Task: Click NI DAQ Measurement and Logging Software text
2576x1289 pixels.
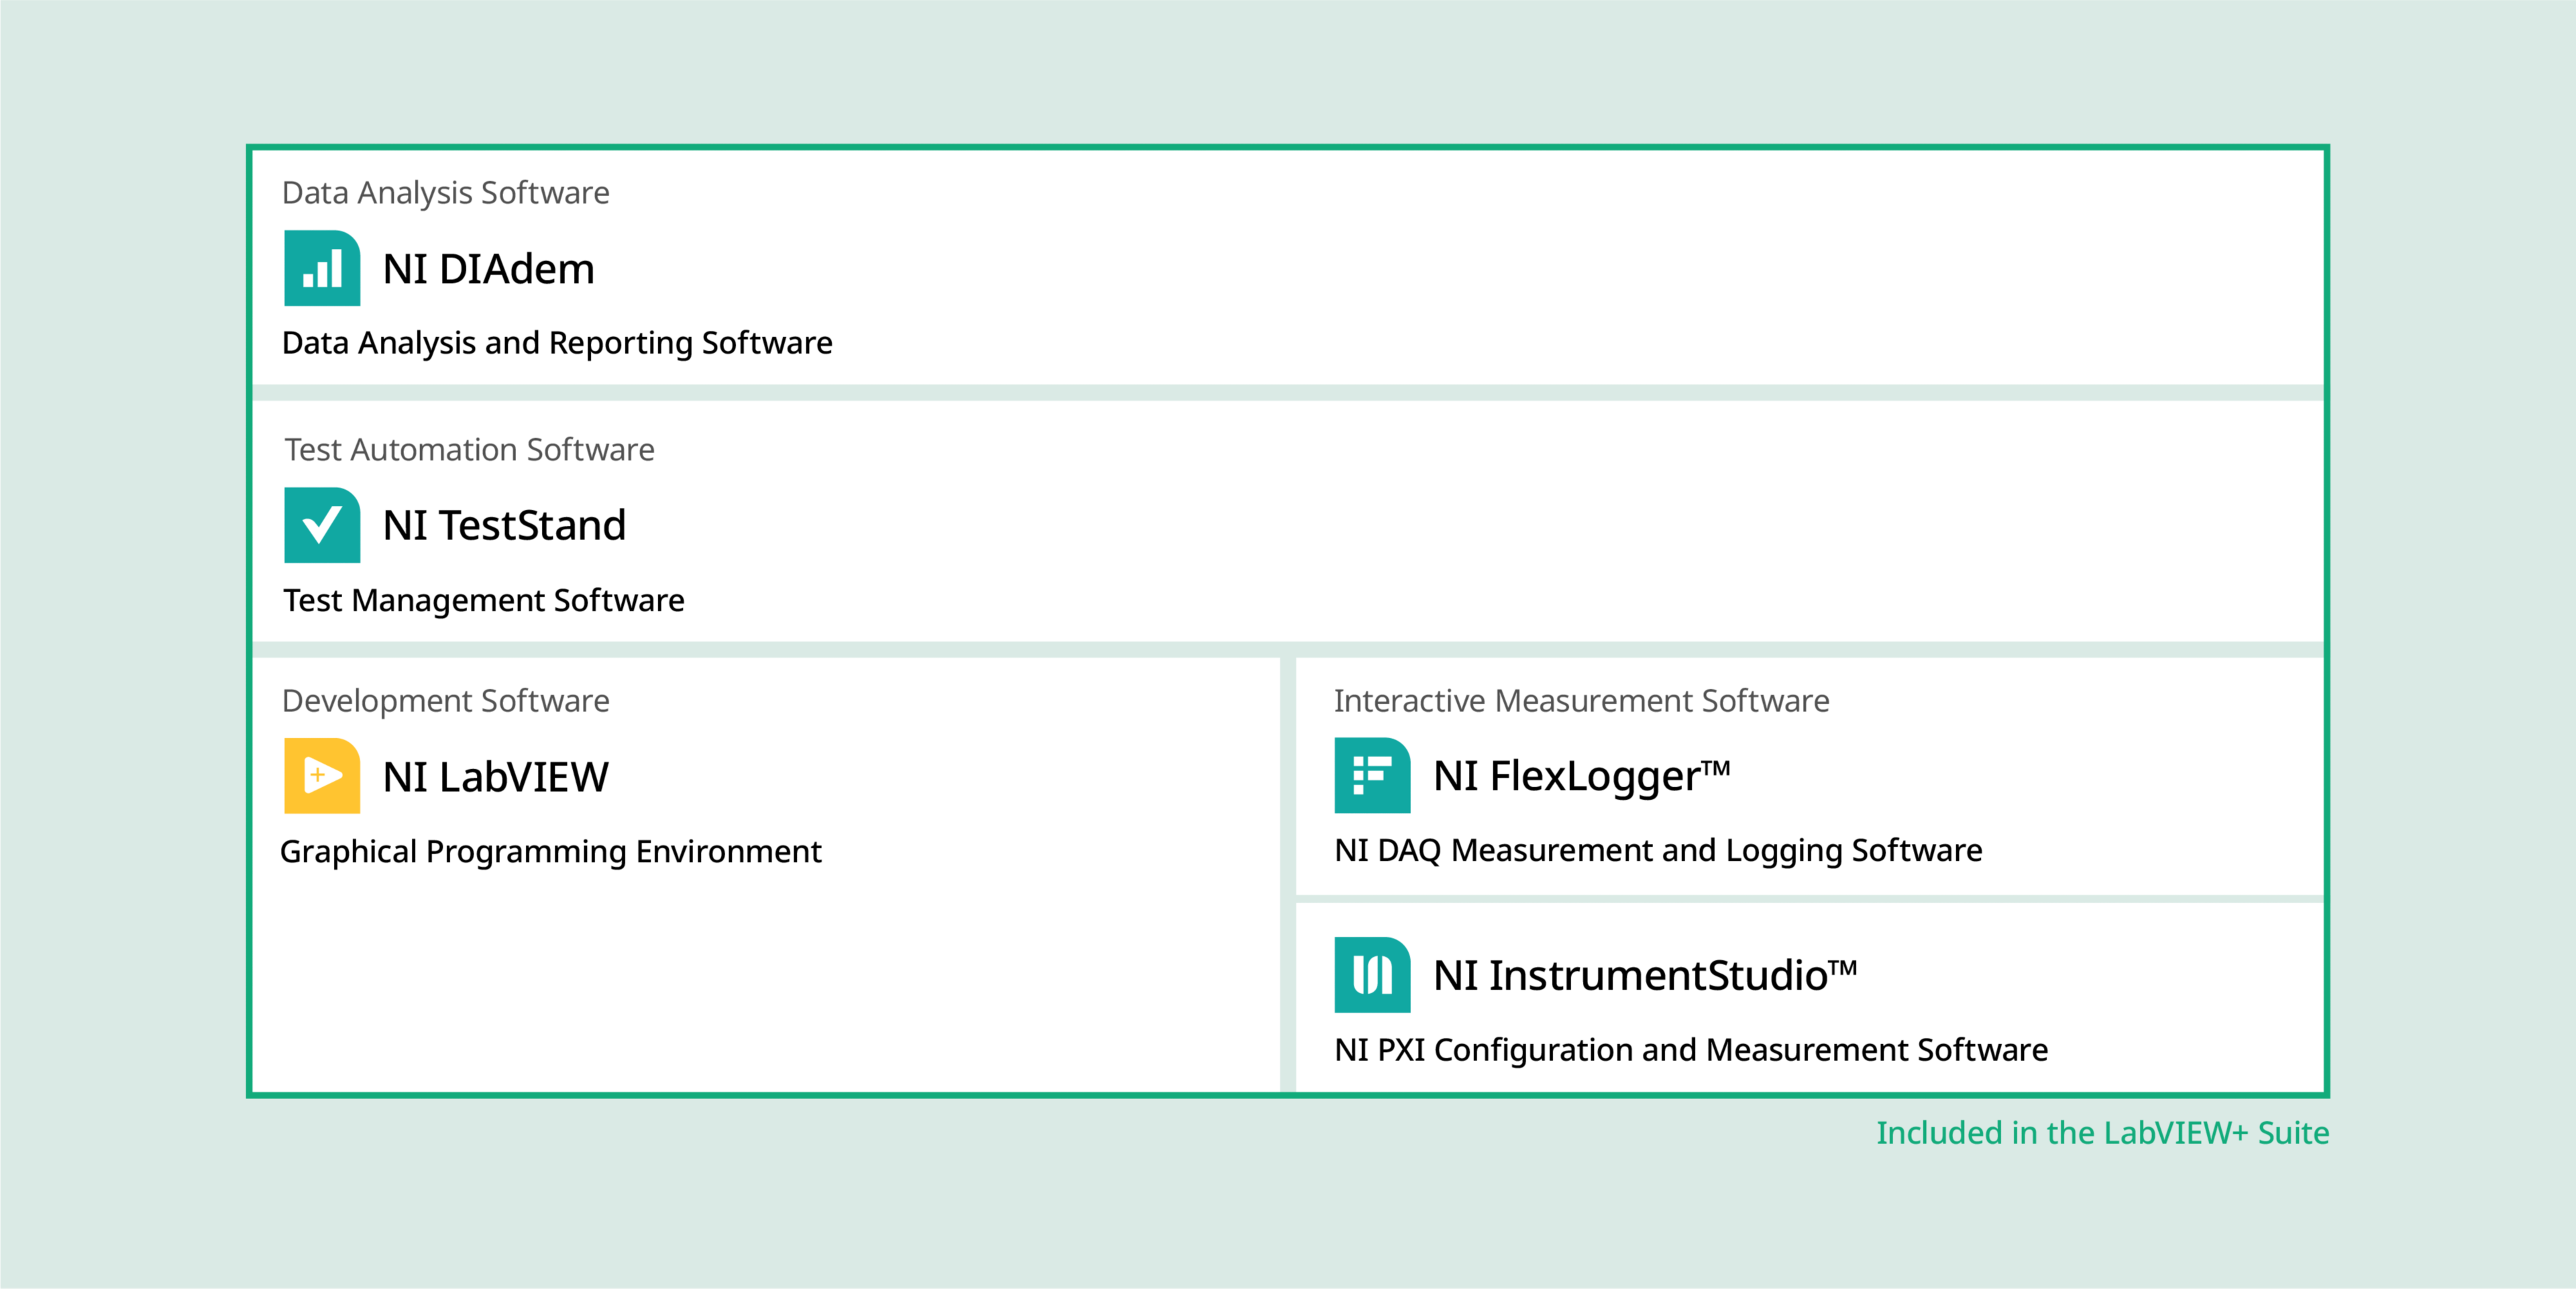Action: 1658,850
